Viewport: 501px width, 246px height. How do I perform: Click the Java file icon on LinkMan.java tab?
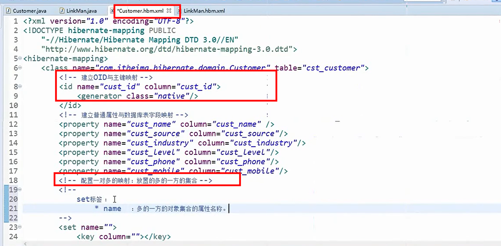pyautogui.click(x=62, y=11)
